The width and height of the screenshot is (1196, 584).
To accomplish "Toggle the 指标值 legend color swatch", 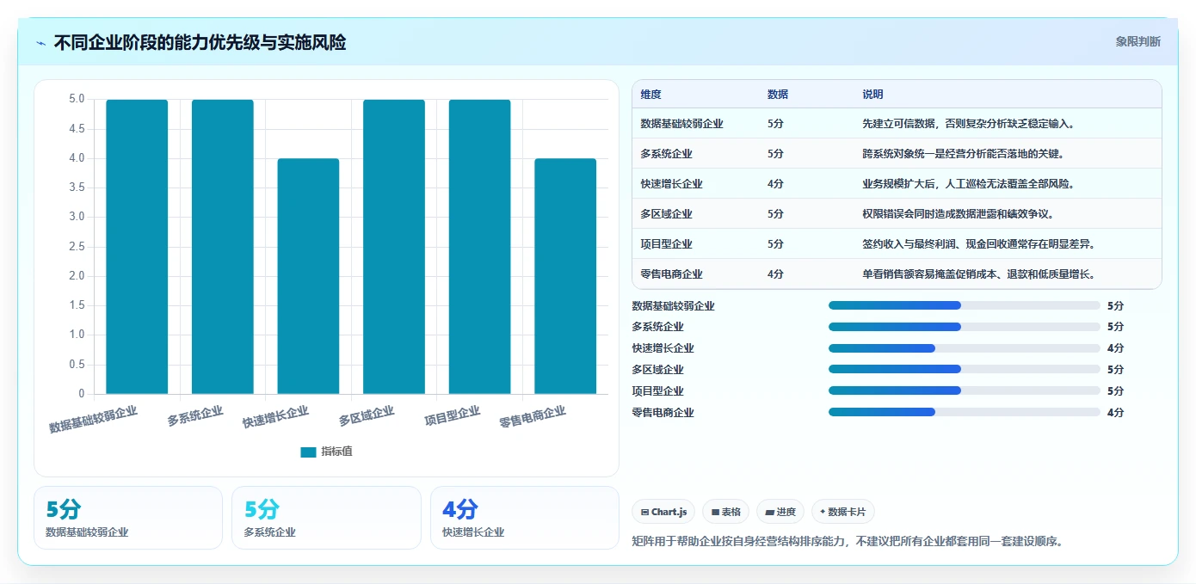I will tap(308, 452).
